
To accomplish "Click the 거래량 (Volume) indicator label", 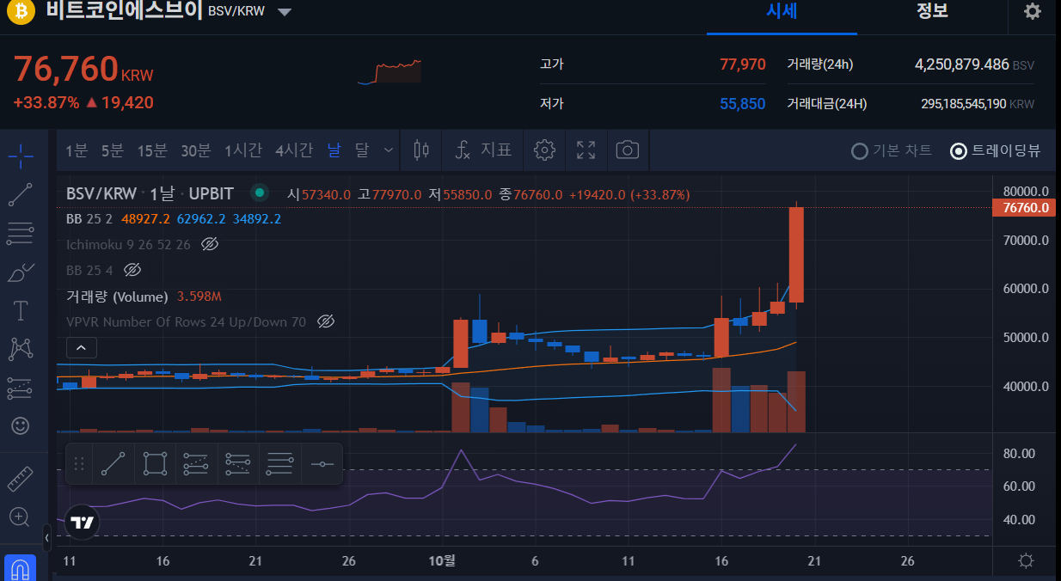I will coord(117,297).
